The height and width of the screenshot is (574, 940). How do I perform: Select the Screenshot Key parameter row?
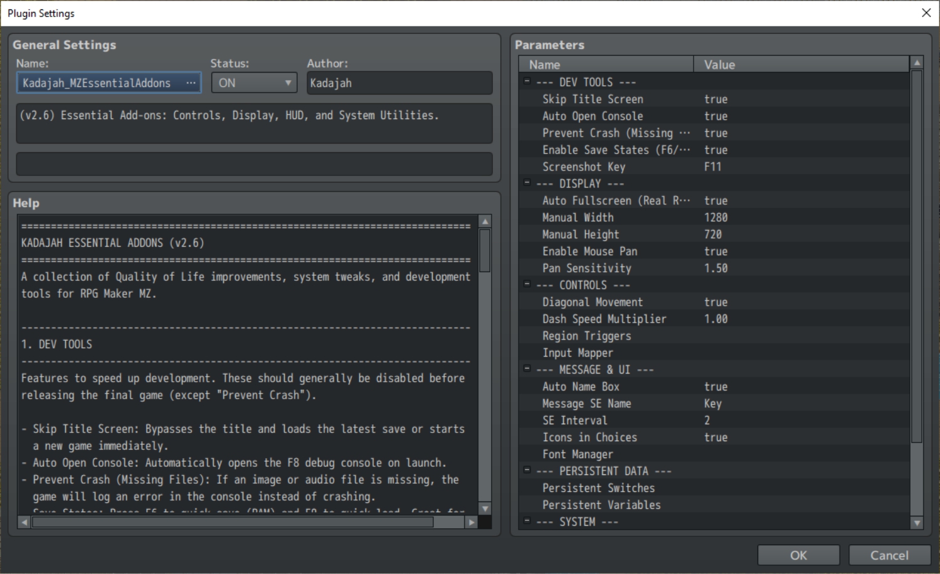[x=714, y=167]
